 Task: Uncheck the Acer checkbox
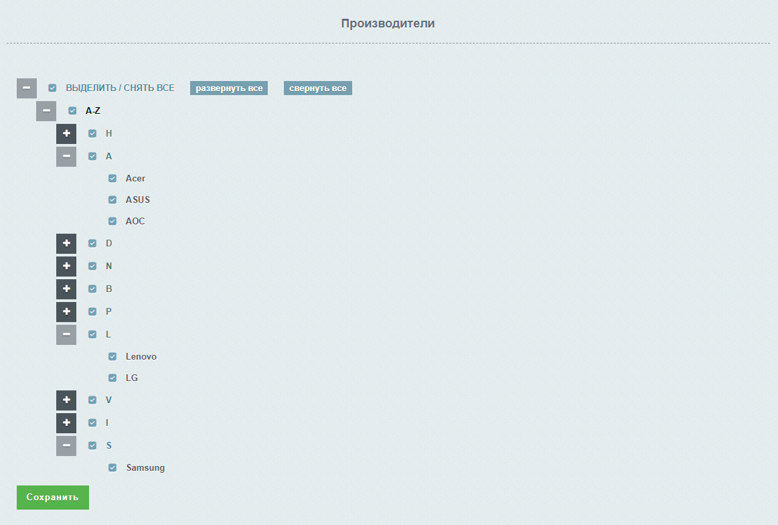[x=112, y=179]
